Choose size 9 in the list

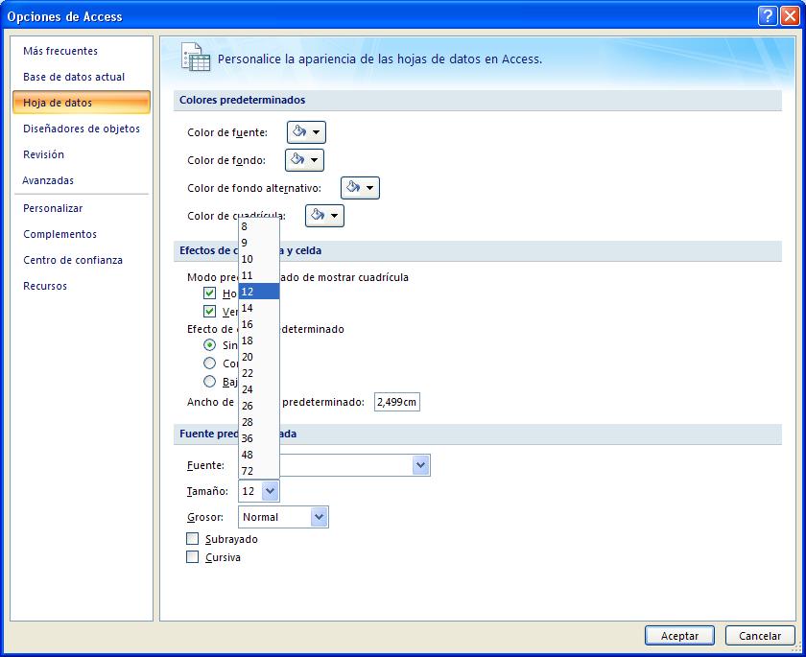(x=259, y=243)
